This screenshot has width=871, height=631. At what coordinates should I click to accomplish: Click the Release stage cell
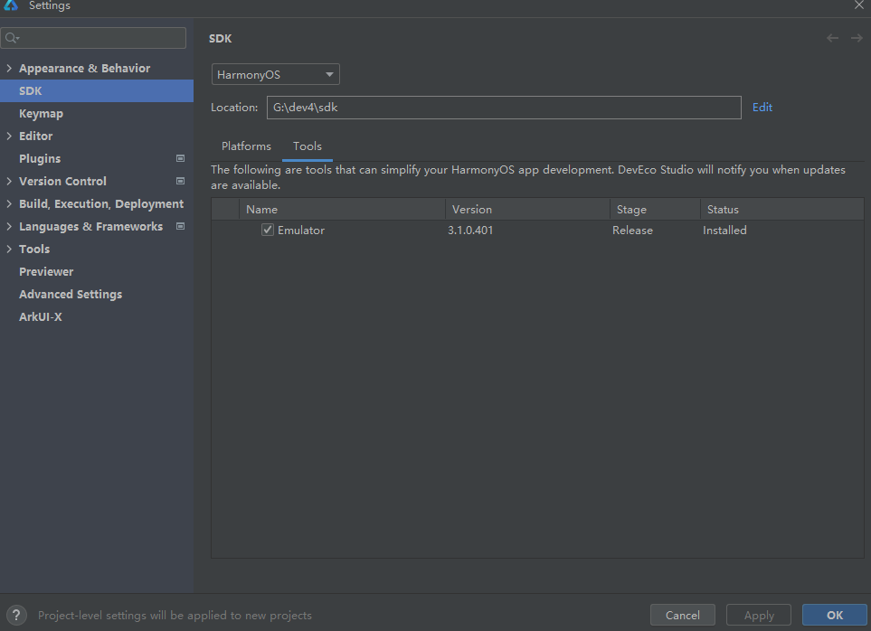(633, 230)
